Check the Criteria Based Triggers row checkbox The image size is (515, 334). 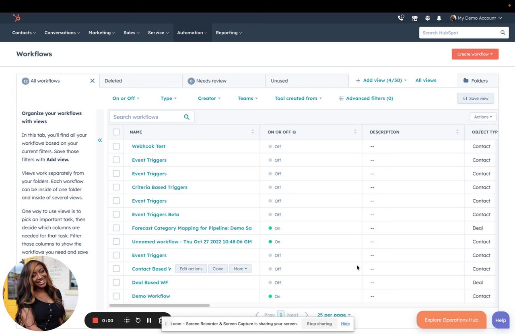coord(116,187)
